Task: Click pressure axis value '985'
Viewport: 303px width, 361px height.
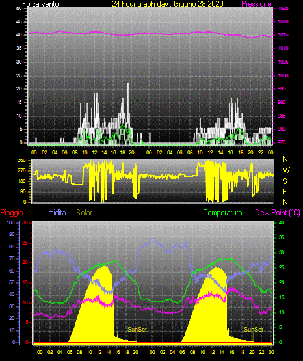Action: pos(282,116)
